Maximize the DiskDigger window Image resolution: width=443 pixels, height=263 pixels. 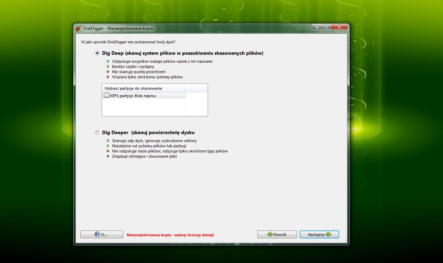(326, 27)
